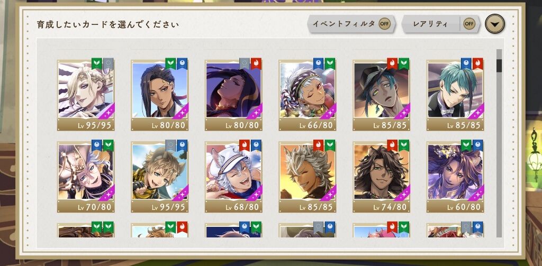
Task: Expand the round dropdown arrow button
Action: pyautogui.click(x=495, y=24)
